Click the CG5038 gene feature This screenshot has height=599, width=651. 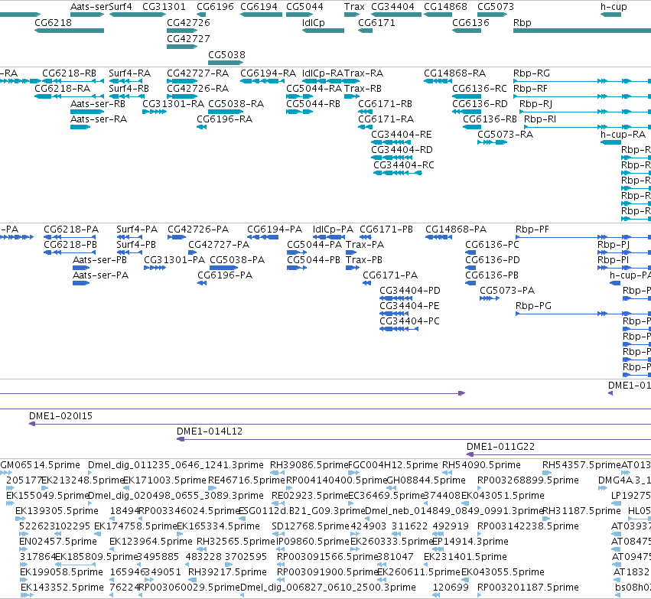[226, 63]
